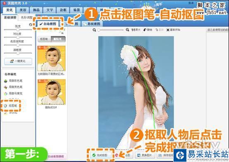The image size is (229, 162).
Task: View the first step baby tutorial thumbnail
Action: pyautogui.click(x=51, y=58)
